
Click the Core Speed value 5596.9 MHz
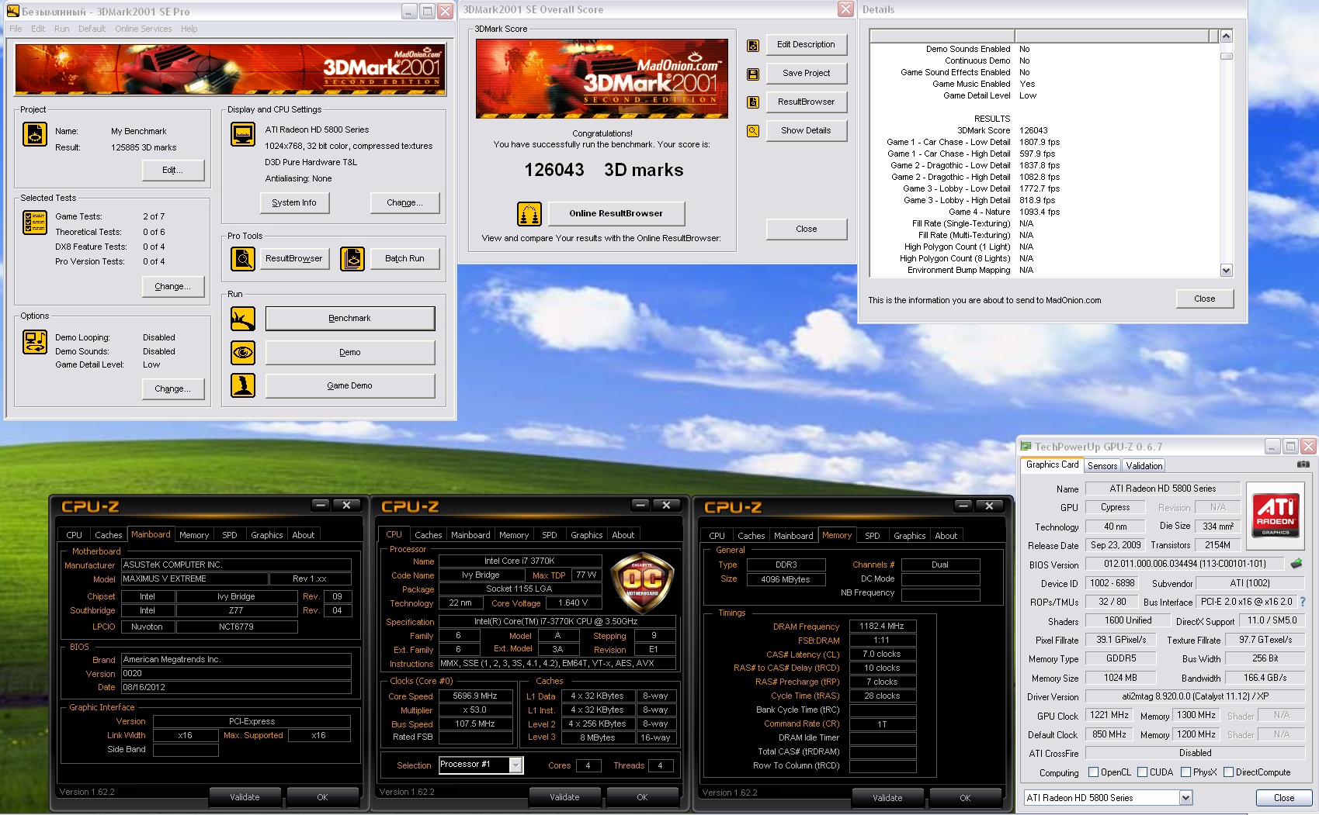coord(475,696)
